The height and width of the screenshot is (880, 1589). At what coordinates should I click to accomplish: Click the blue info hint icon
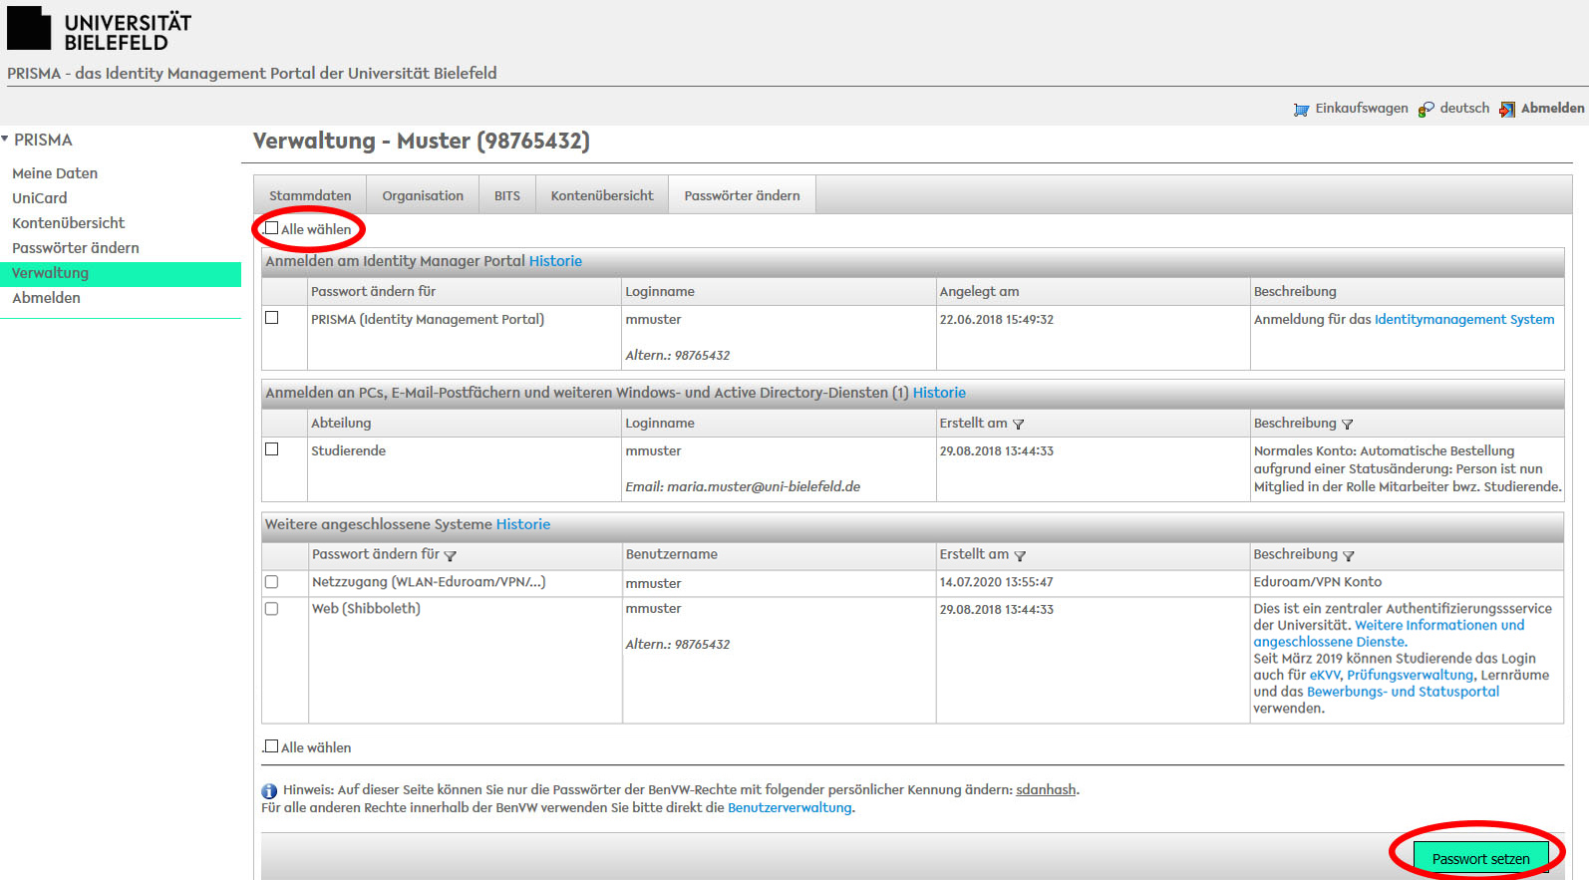(x=269, y=791)
